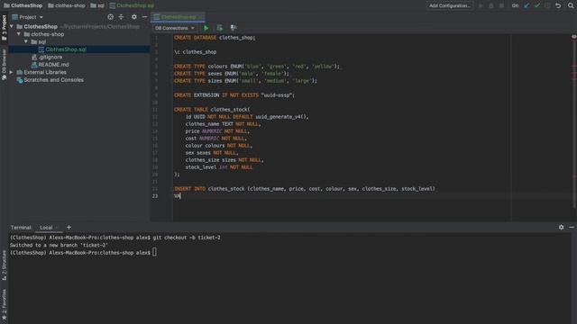
Task: Open the Project view selector dropdown
Action: [28, 17]
